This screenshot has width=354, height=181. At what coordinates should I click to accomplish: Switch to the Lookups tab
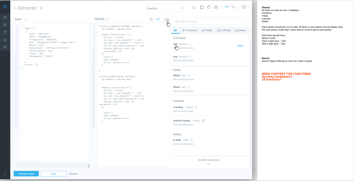click(224, 30)
